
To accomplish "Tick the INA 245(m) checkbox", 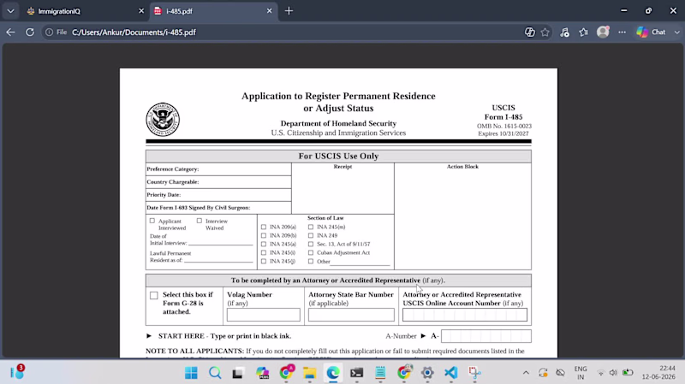I will tap(311, 227).
